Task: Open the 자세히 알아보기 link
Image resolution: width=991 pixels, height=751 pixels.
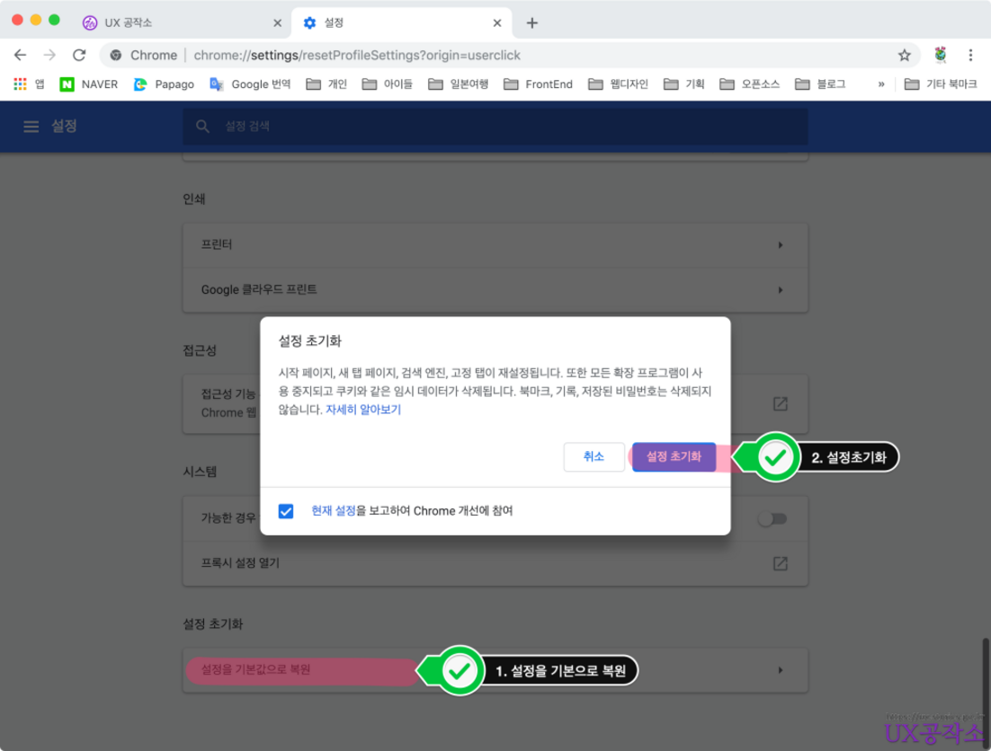Action: [363, 409]
